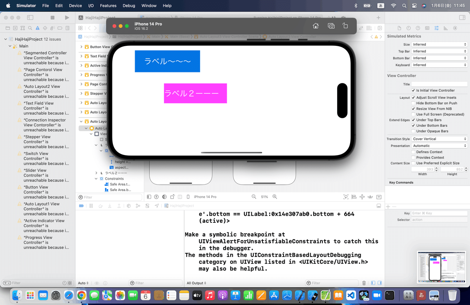Click the Key Commands Key field
470x305 pixels.
point(439,213)
